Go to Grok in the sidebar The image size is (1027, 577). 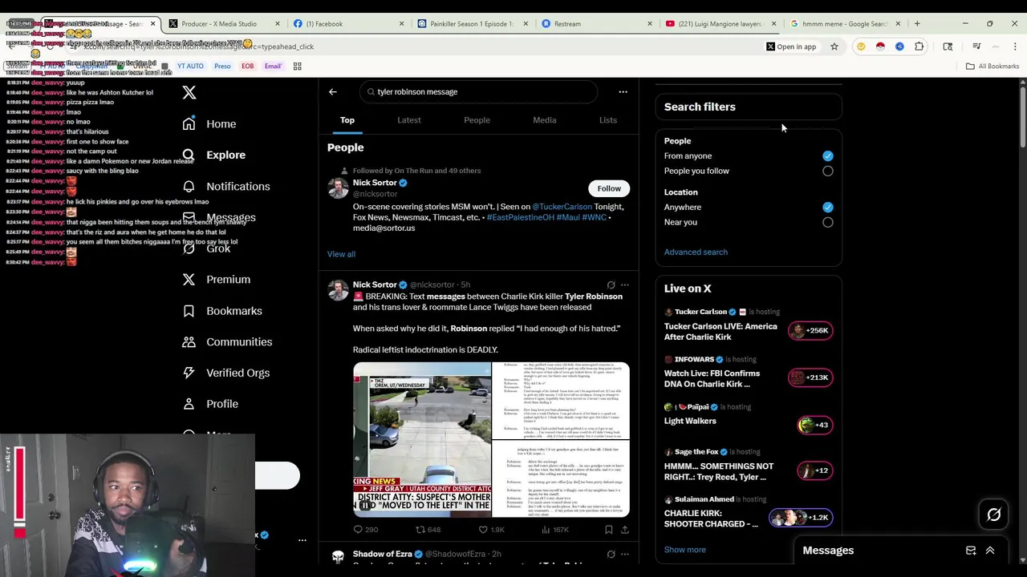pyautogui.click(x=207, y=248)
